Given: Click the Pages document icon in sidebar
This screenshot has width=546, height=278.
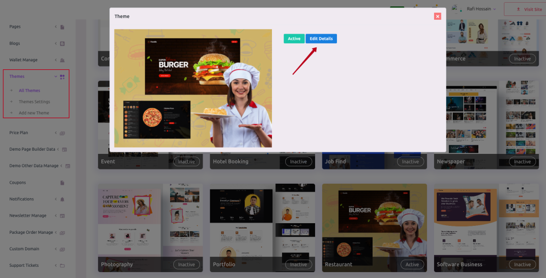Looking at the screenshot, I should tap(62, 27).
